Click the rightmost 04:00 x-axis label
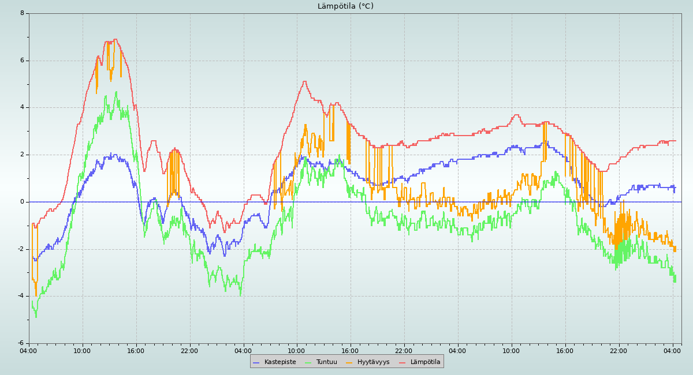Image resolution: width=693 pixels, height=375 pixels. click(672, 351)
